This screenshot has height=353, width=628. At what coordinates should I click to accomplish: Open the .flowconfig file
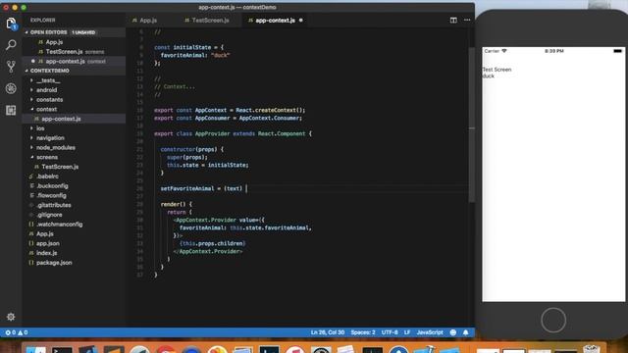(51, 196)
